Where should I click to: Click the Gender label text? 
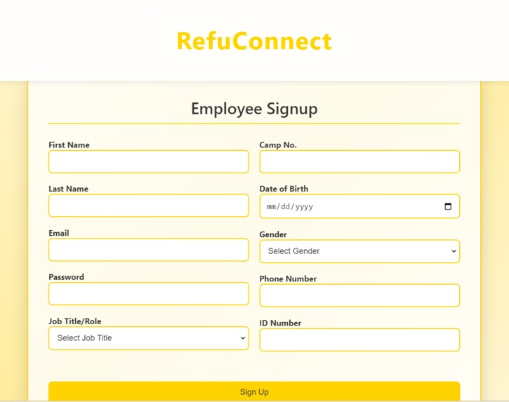click(x=273, y=234)
